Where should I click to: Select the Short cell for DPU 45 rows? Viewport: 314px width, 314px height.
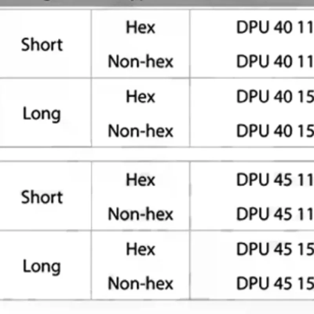coord(42,197)
